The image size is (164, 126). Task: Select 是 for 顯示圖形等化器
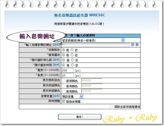coord(64,60)
